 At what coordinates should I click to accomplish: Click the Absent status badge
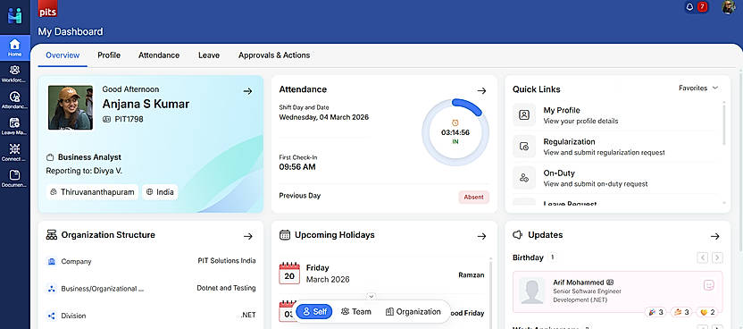474,198
